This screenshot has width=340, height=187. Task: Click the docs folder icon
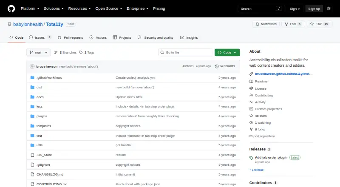(x=32, y=97)
